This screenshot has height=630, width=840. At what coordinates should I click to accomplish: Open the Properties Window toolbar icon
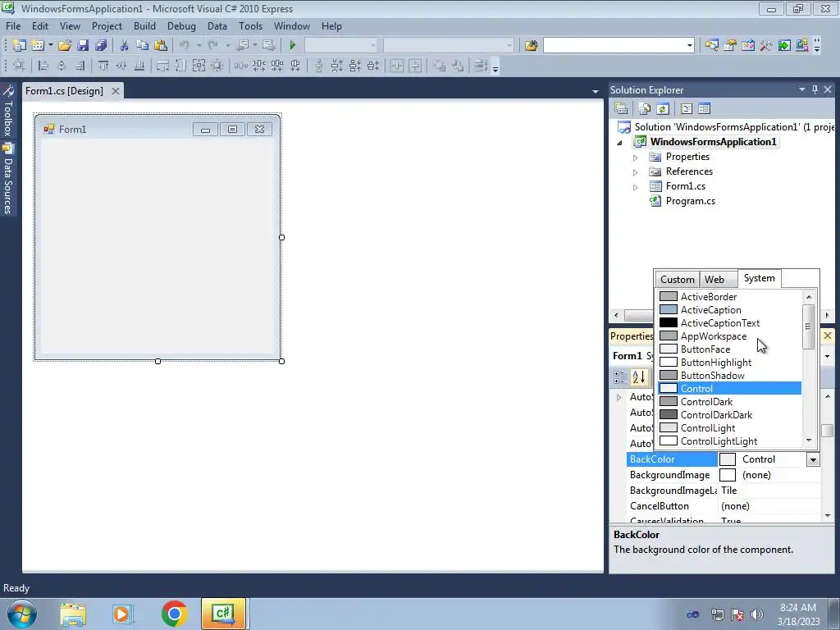pos(730,46)
